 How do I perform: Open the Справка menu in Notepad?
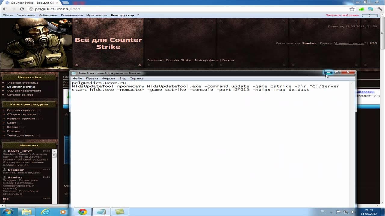tap(136, 78)
